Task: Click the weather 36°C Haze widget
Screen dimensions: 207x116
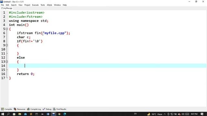Action: pyautogui.click(x=155, y=114)
